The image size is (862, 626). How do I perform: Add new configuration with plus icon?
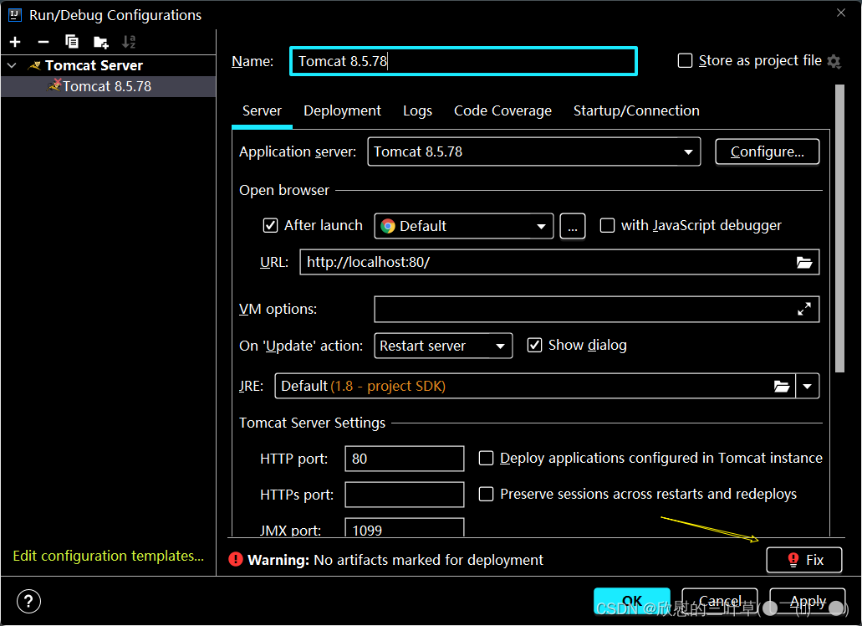pos(15,42)
